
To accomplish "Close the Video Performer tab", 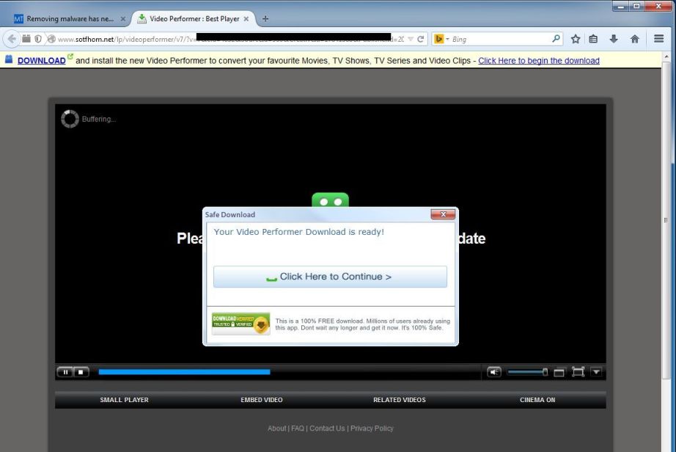I will coord(246,19).
